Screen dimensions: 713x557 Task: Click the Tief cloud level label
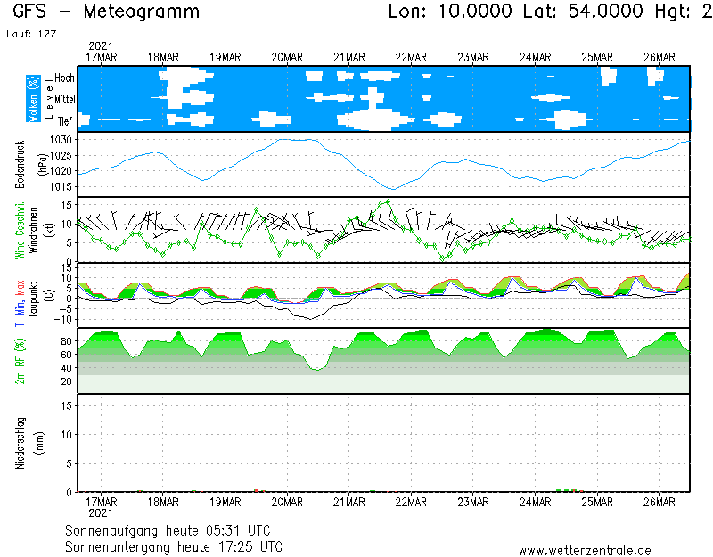coord(65,119)
